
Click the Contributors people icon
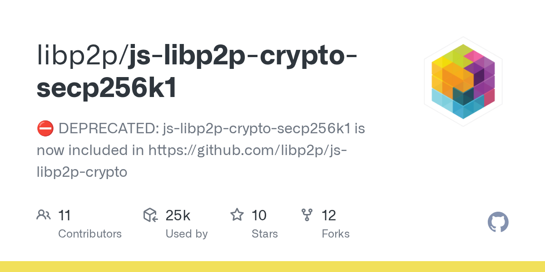pyautogui.click(x=43, y=215)
